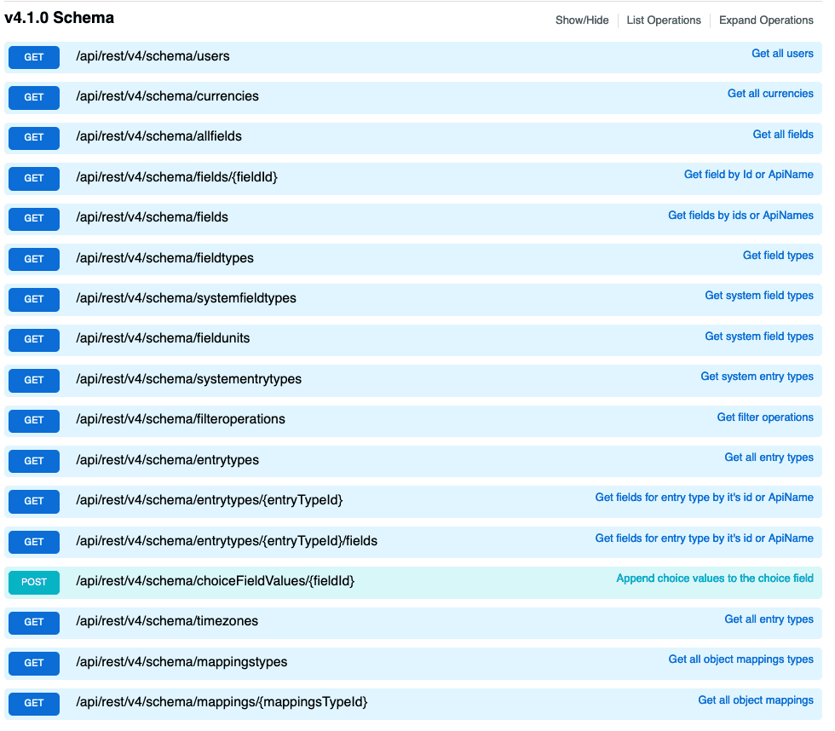This screenshot has height=731, width=835.
Task: Click the GET badge for schema/filteroperations
Action: (x=33, y=419)
